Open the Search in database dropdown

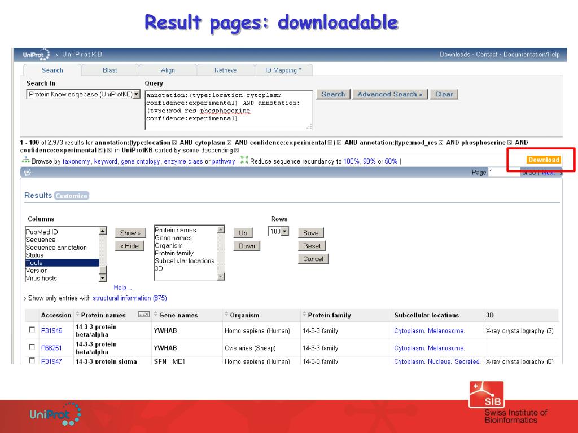pyautogui.click(x=137, y=94)
